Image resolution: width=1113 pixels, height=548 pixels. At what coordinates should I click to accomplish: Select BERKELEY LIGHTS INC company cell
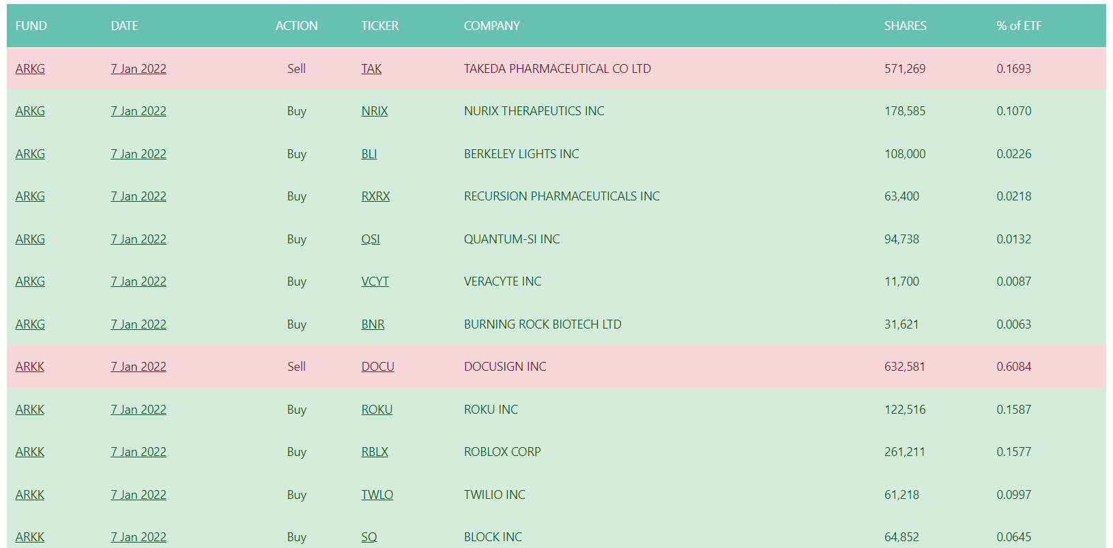pos(521,154)
